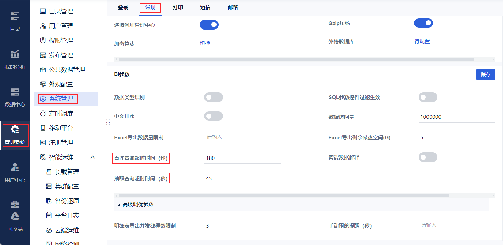The image size is (503, 245).
Task: Turn on 智能数据解释 toggle
Action: [x=428, y=157]
